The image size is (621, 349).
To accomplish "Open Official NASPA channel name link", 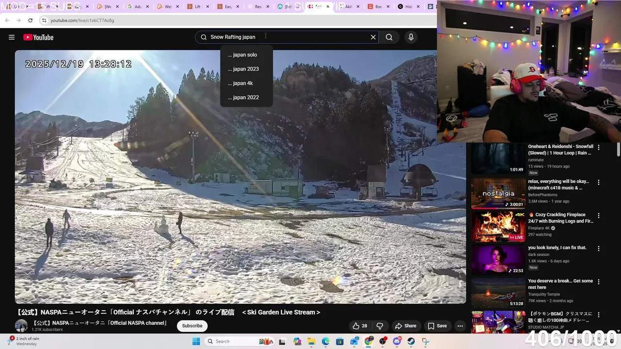I will (99, 323).
